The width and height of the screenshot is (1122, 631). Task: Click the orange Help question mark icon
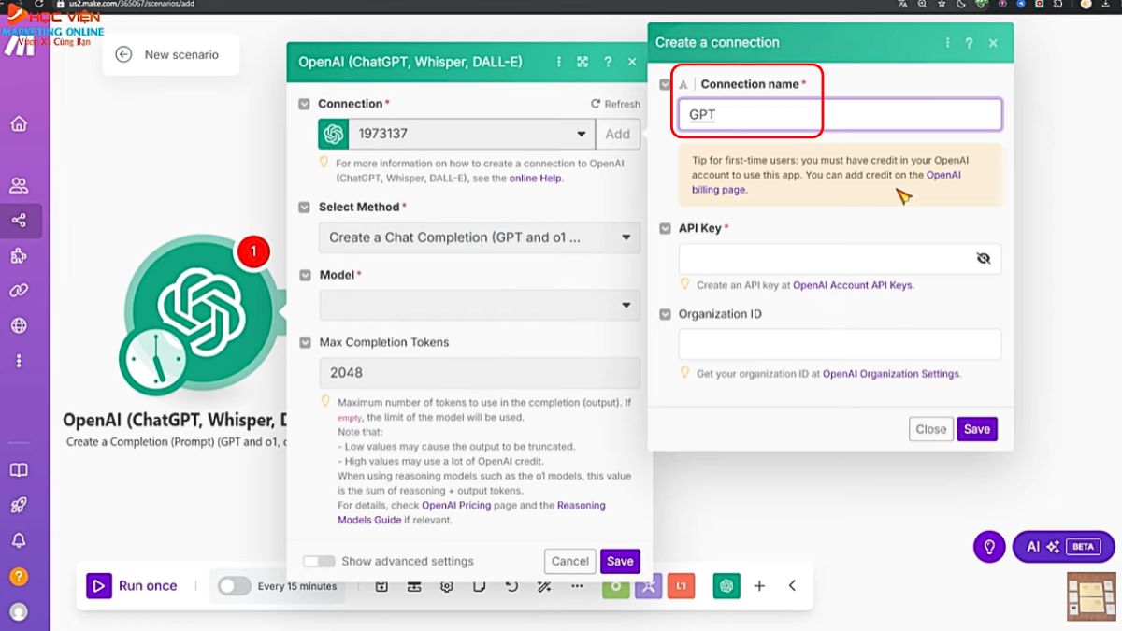tap(19, 577)
